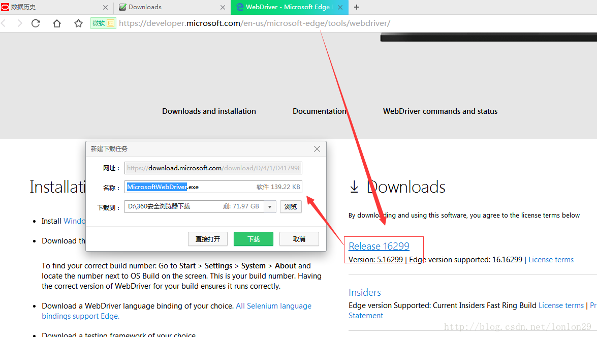The image size is (597, 337).
Task: Bookmark page with the star icon
Action: (x=78, y=23)
